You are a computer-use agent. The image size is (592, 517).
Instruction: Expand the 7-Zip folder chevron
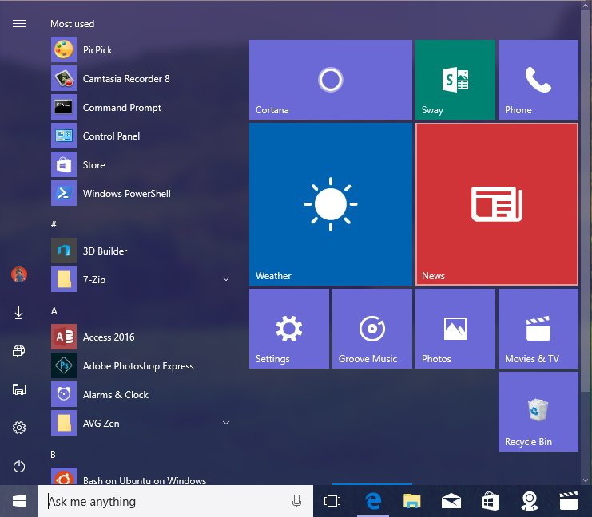coord(226,279)
